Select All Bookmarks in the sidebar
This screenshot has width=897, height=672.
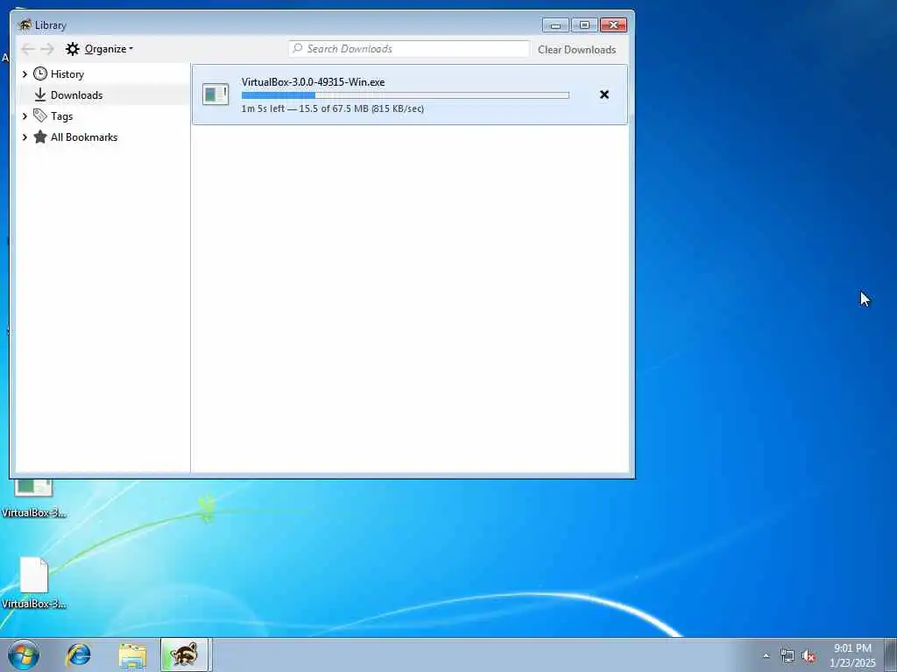84,137
